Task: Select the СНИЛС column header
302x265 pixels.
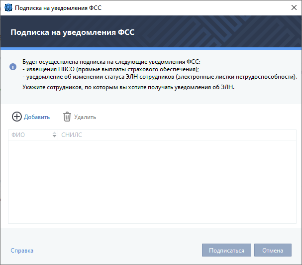Action: (x=72, y=135)
